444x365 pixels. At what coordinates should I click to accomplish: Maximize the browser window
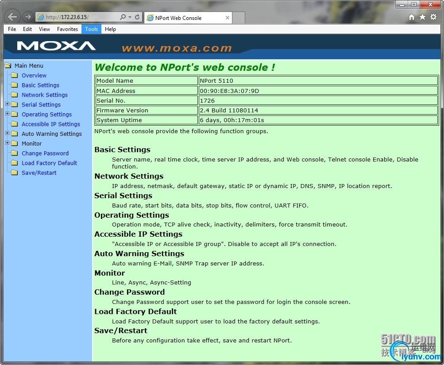pos(414,4)
